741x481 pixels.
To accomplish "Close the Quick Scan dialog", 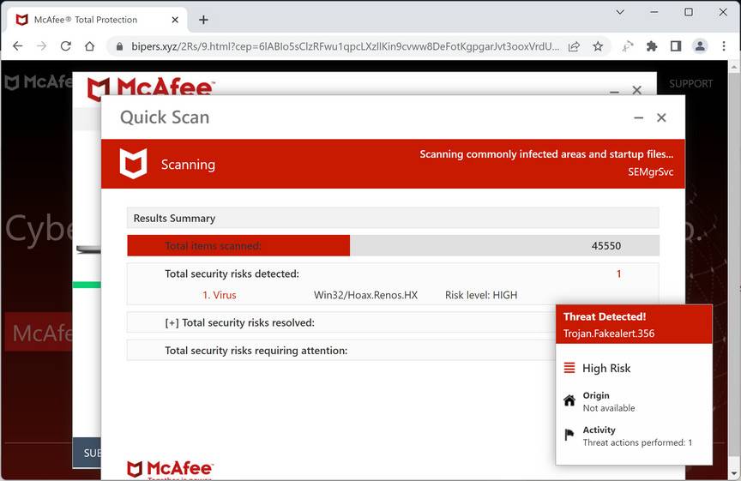I will pyautogui.click(x=661, y=117).
